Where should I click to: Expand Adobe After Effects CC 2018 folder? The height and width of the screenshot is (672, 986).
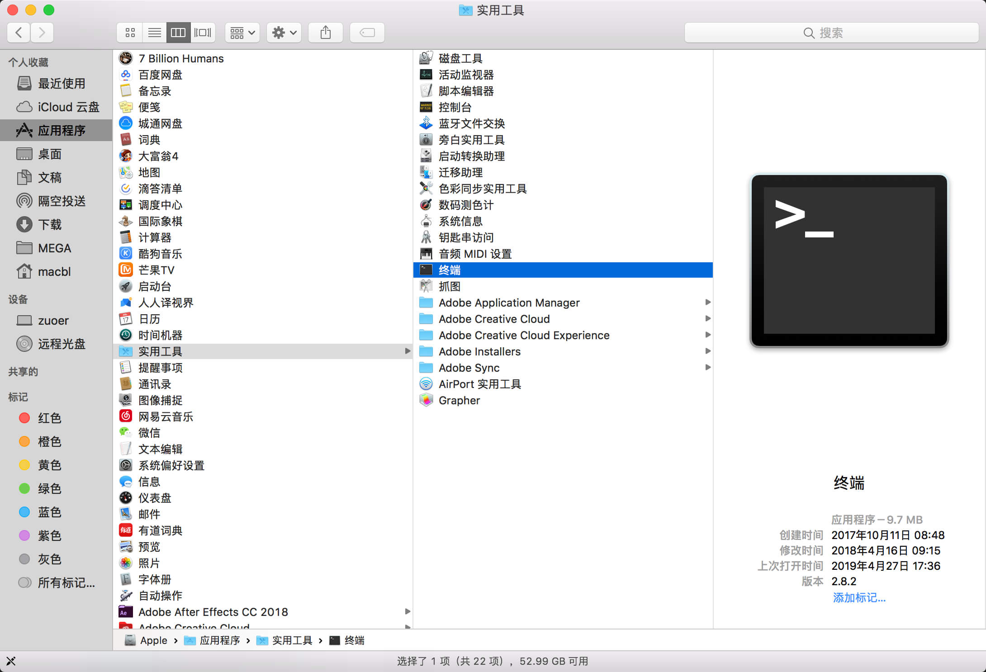tap(408, 612)
